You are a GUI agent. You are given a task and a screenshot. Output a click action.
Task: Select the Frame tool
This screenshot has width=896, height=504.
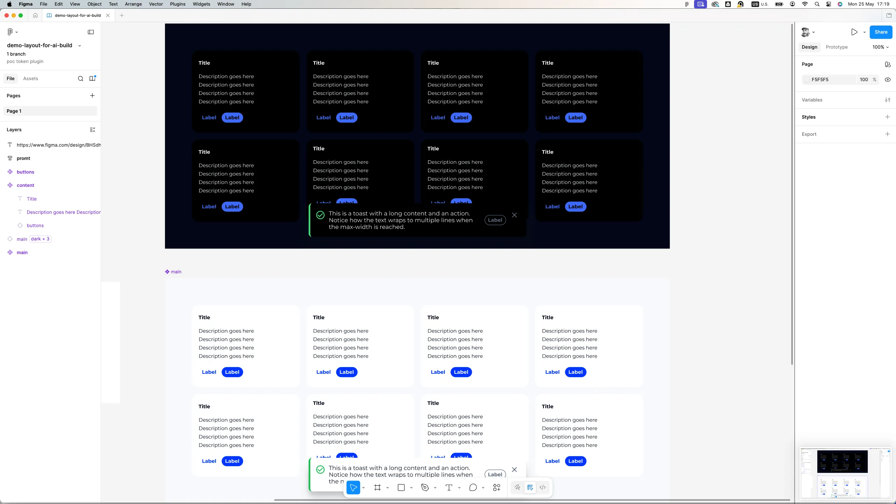(x=377, y=488)
